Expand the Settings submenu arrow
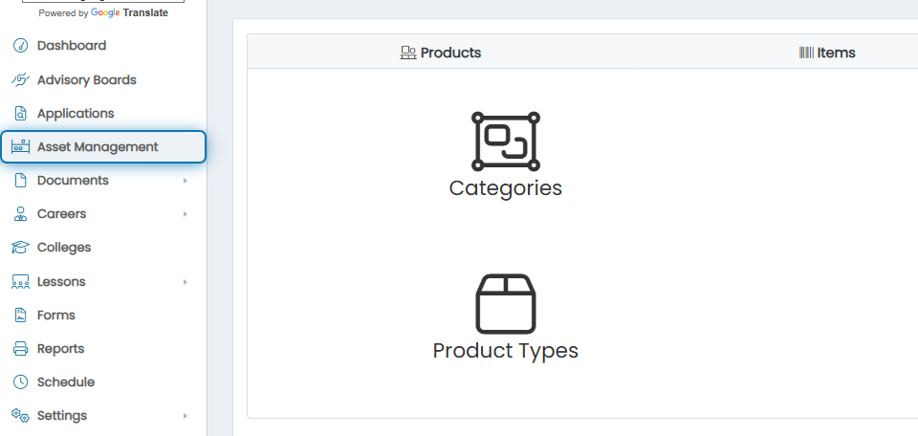Image resolution: width=918 pixels, height=436 pixels. coord(185,416)
